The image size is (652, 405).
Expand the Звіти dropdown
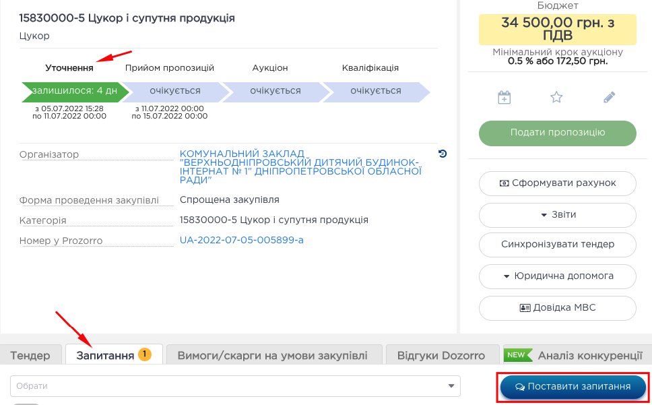pos(558,214)
